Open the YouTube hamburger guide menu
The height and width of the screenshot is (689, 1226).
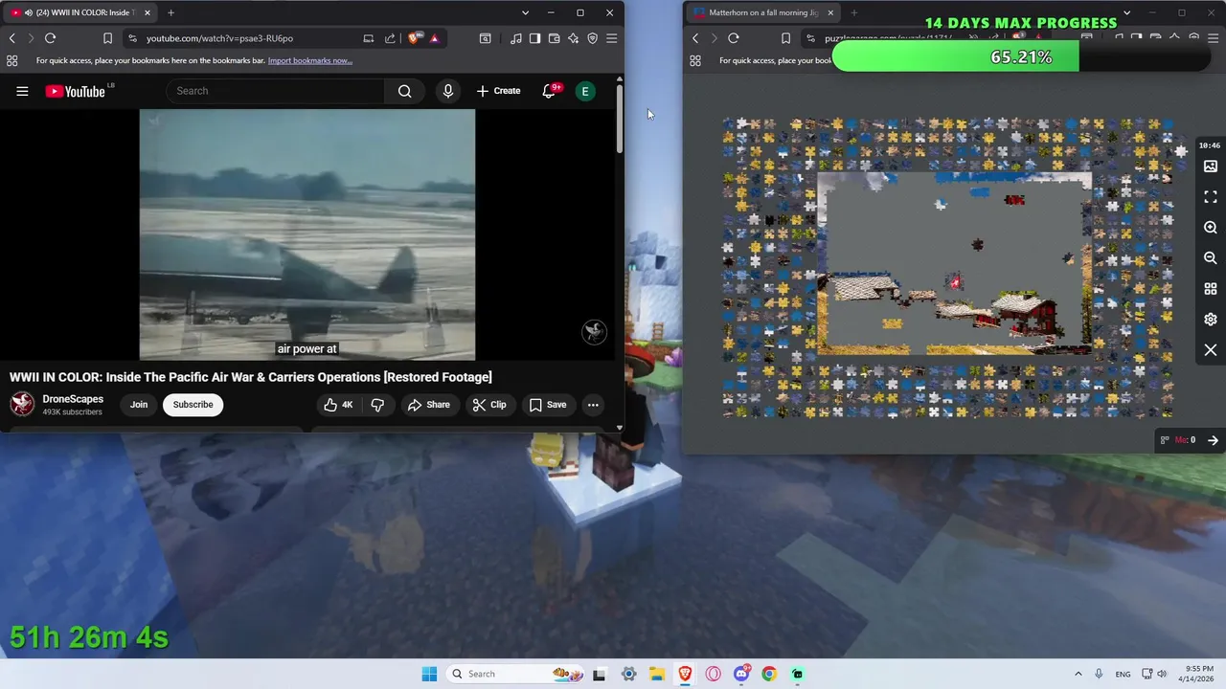point(22,91)
